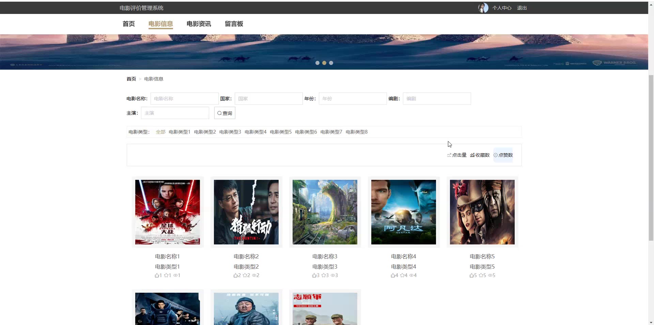Sort movies by 点赞数 likes count
654x325 pixels.
pyautogui.click(x=503, y=155)
